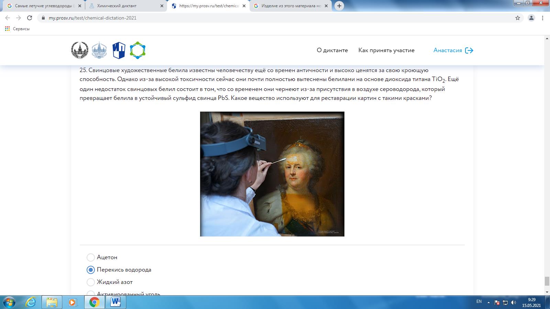The width and height of the screenshot is (550, 309).
Task: Close the my.prosv.ru test tab
Action: pos(244,6)
